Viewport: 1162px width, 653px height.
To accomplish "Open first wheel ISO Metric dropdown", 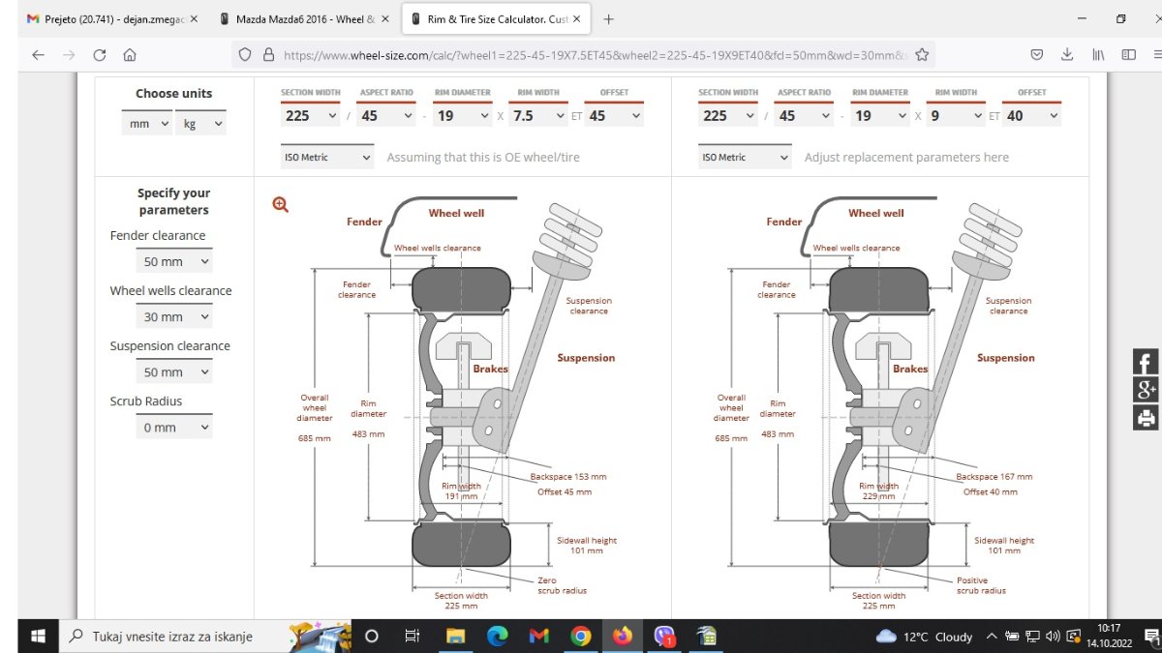I will pos(327,157).
